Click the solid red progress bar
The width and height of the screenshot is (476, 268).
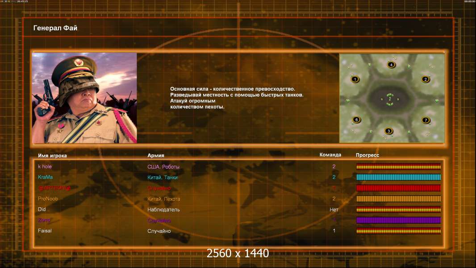pos(398,188)
